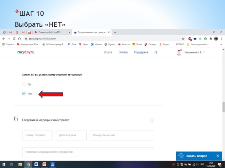Open a new browser tab with plus icon

(x=115, y=32)
